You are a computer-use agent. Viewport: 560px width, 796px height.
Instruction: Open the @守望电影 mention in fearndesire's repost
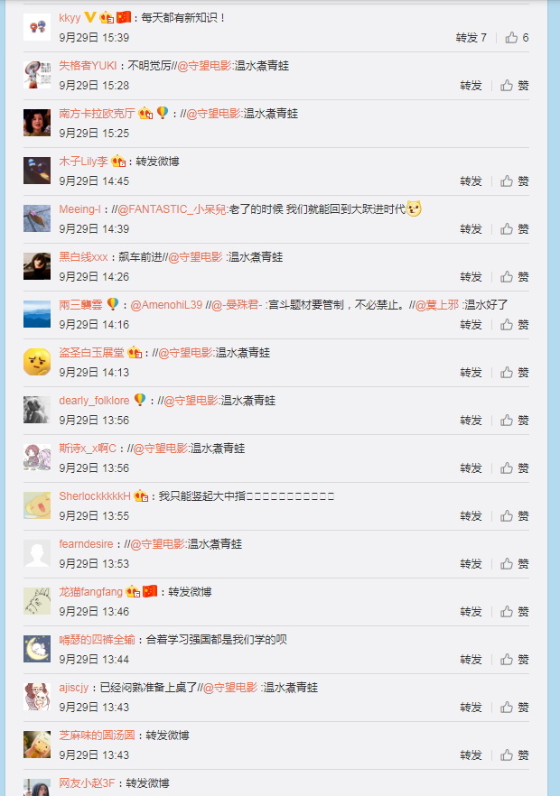point(157,544)
